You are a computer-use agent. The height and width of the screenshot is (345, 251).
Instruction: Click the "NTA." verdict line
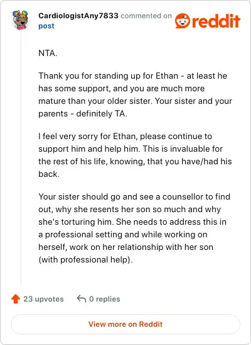[48, 54]
